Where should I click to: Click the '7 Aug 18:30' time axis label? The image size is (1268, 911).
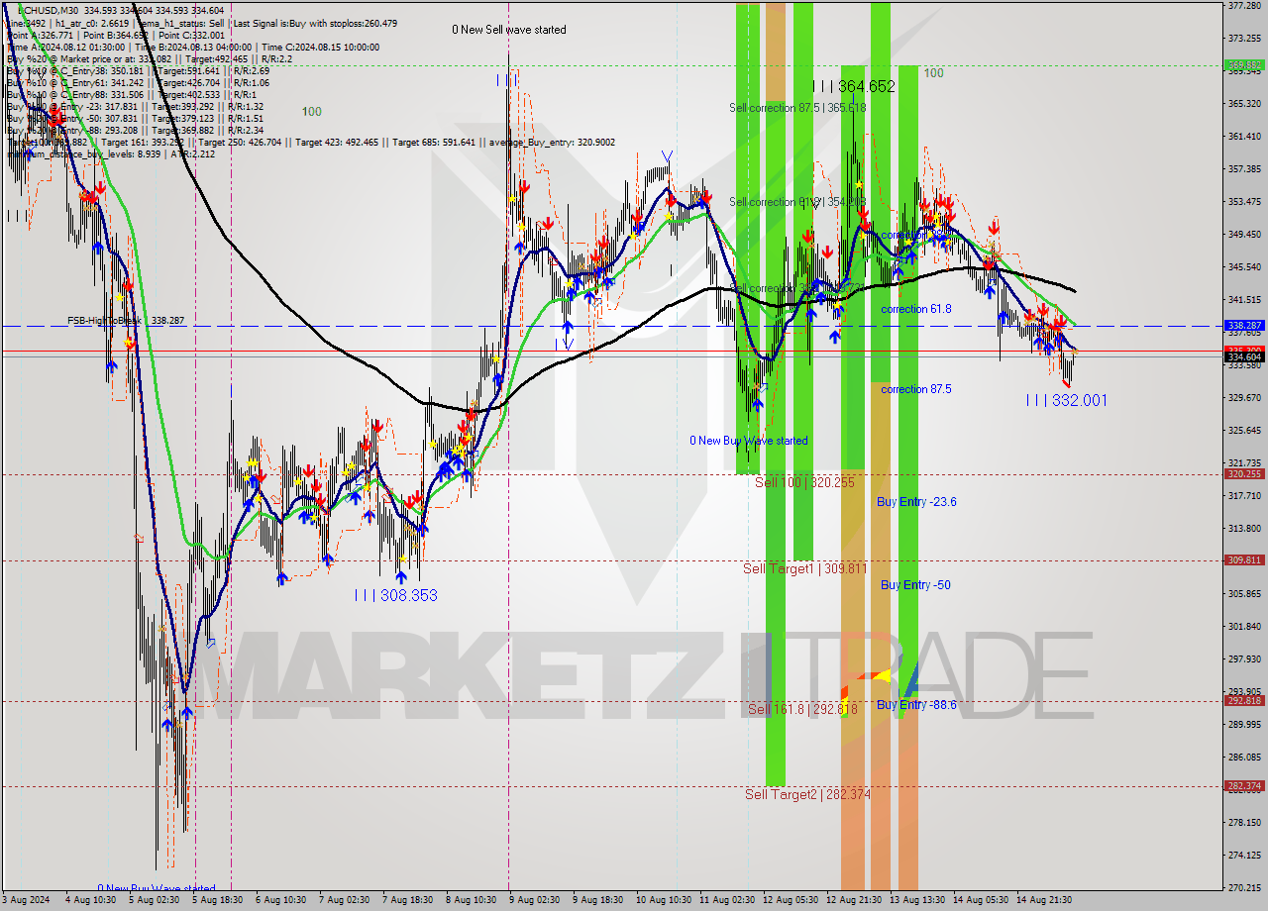pos(407,900)
